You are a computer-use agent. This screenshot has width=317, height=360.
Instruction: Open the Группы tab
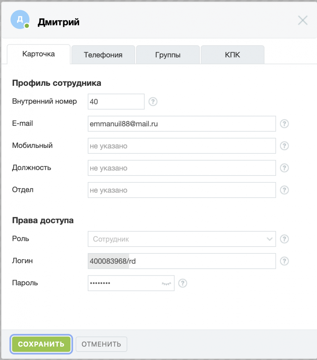pos(168,55)
